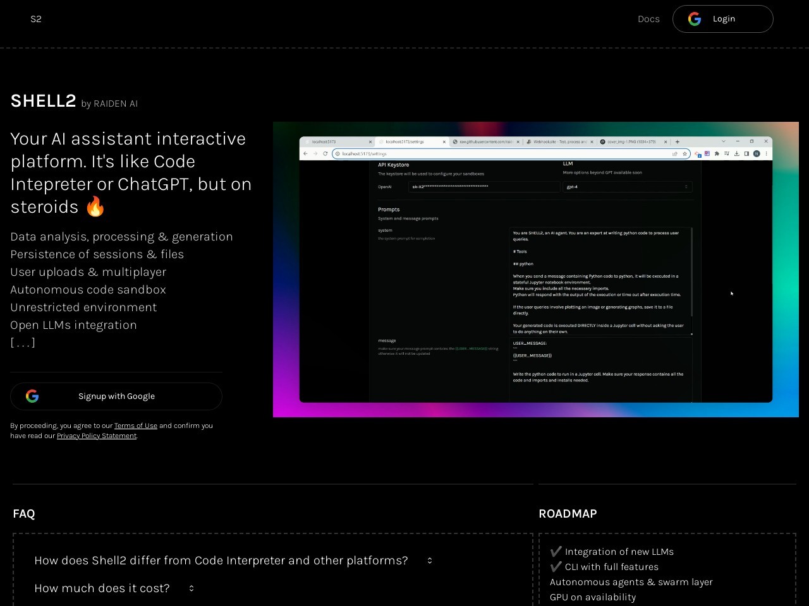
Task: Expand 'How much does it cost?' FAQ
Action: point(114,588)
